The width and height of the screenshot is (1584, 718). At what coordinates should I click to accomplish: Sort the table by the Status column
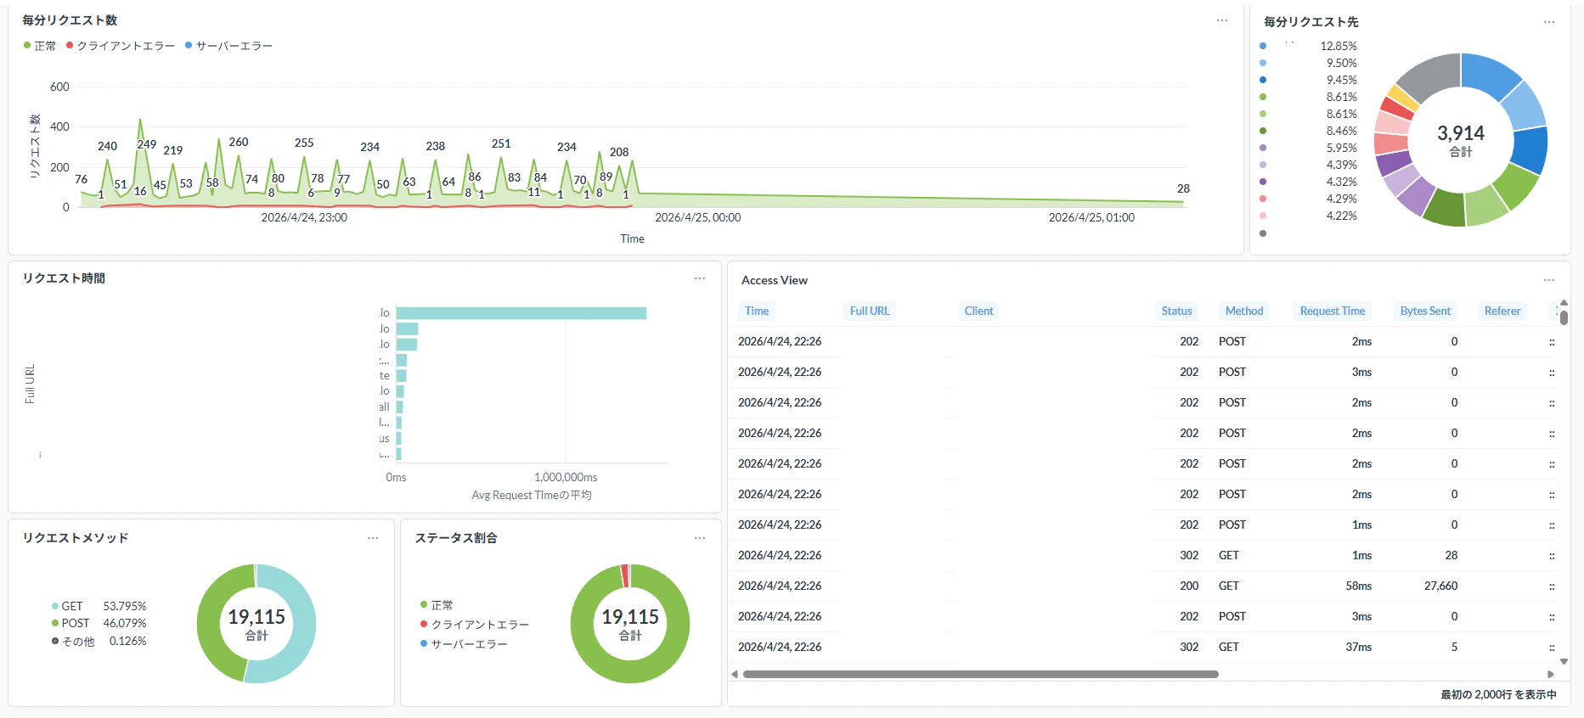coord(1176,311)
